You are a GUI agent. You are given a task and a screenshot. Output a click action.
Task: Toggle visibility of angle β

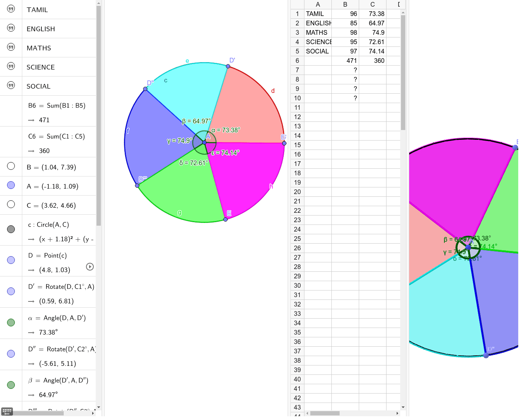pyautogui.click(x=11, y=385)
